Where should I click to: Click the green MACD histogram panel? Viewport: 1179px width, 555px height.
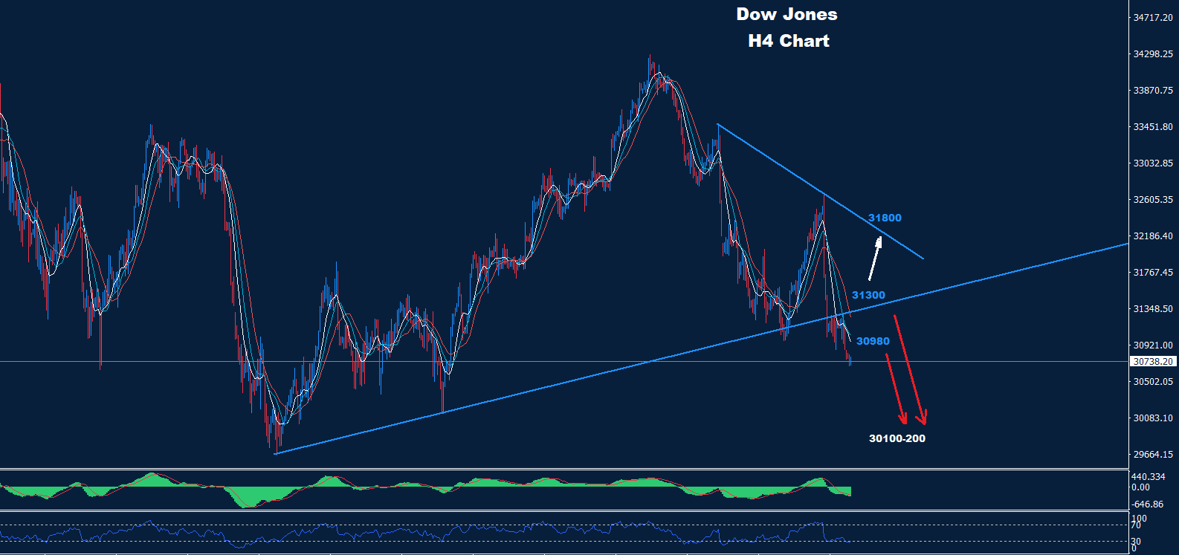pyautogui.click(x=446, y=489)
